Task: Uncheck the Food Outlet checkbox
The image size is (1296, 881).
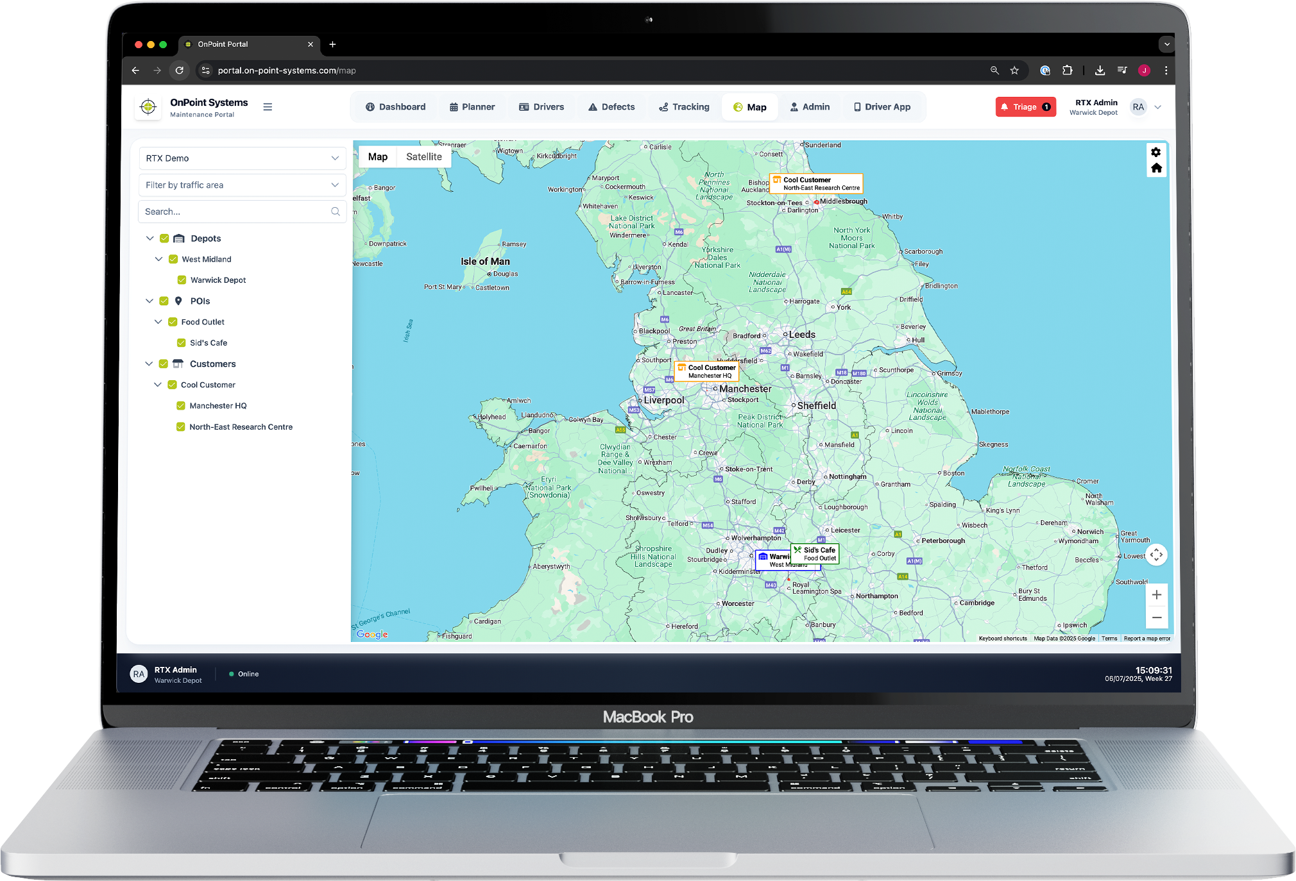Action: click(173, 322)
